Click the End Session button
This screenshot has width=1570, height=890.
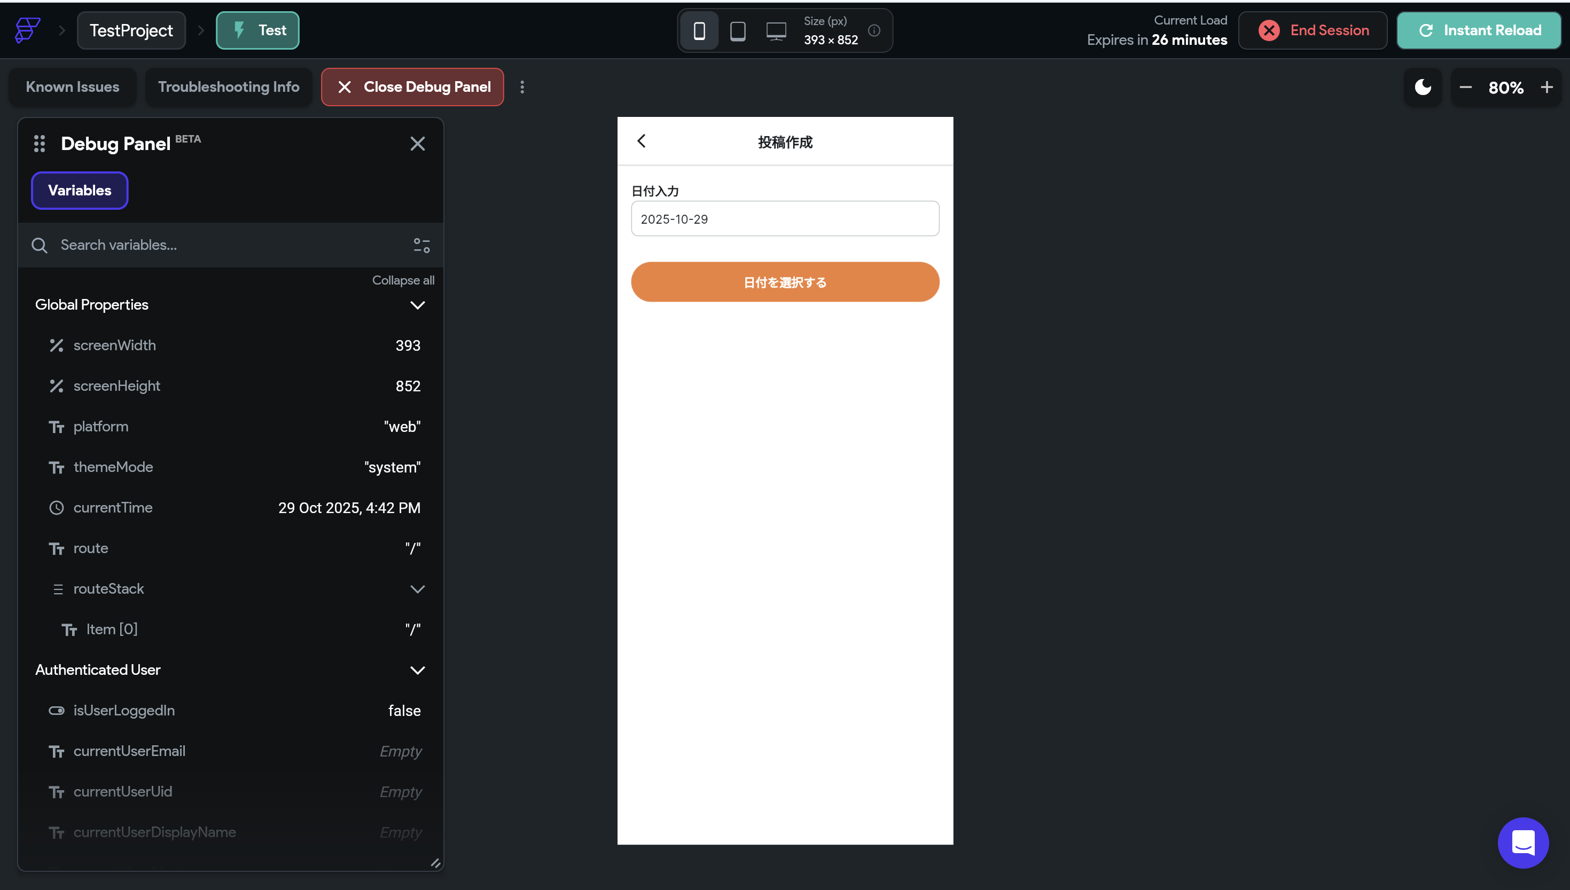coord(1313,30)
